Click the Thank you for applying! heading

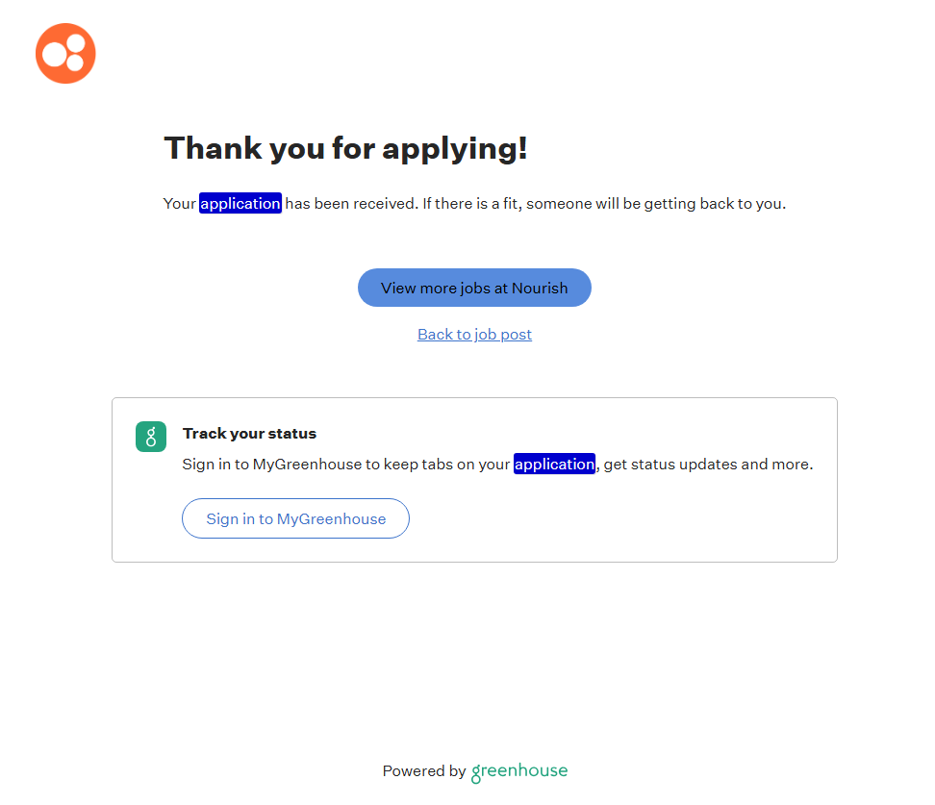click(345, 148)
